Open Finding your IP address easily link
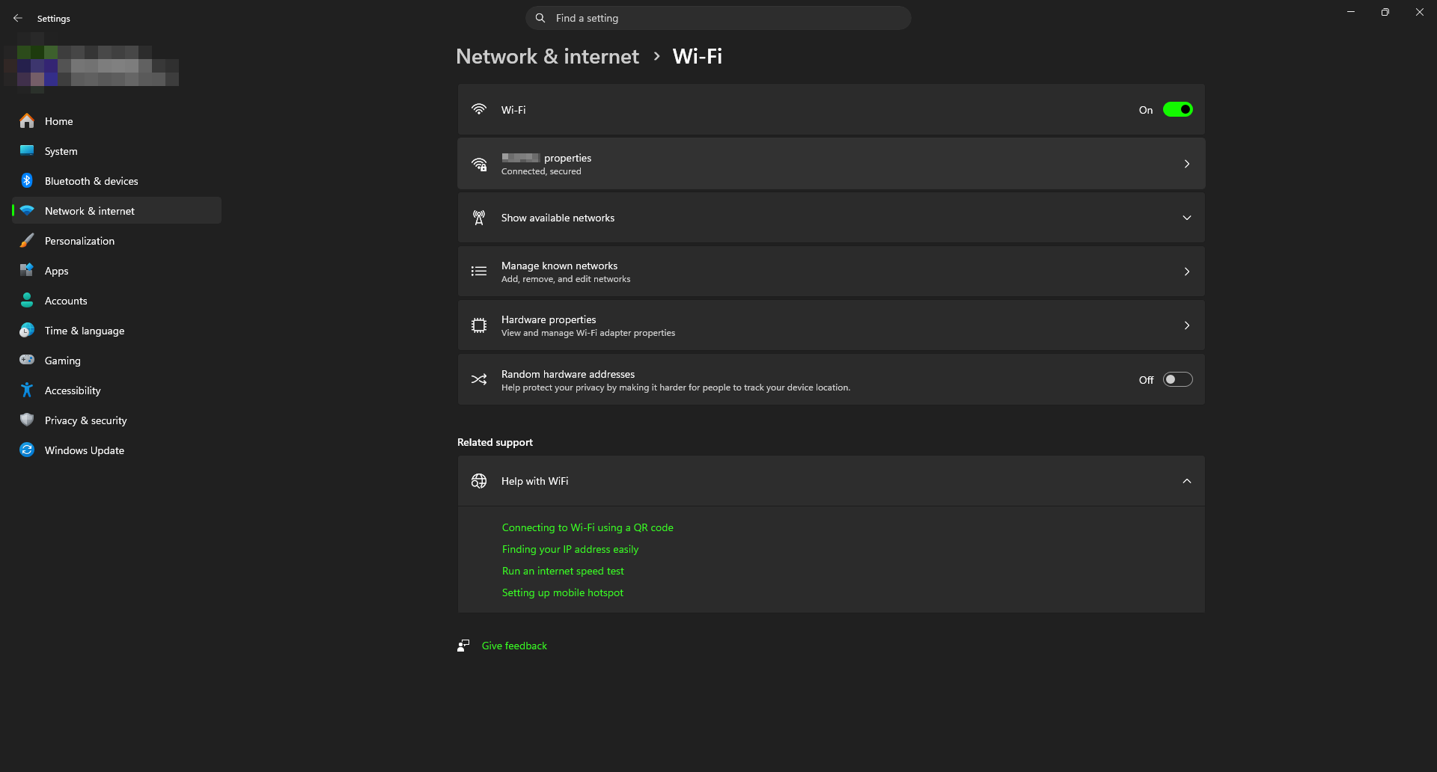Image resolution: width=1437 pixels, height=772 pixels. point(570,549)
